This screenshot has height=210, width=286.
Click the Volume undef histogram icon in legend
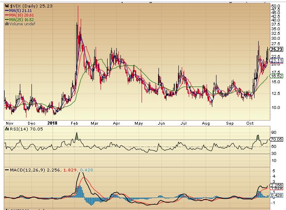click(x=6, y=24)
